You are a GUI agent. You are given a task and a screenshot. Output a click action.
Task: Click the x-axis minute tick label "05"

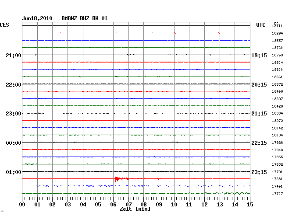pyautogui.click(x=98, y=205)
